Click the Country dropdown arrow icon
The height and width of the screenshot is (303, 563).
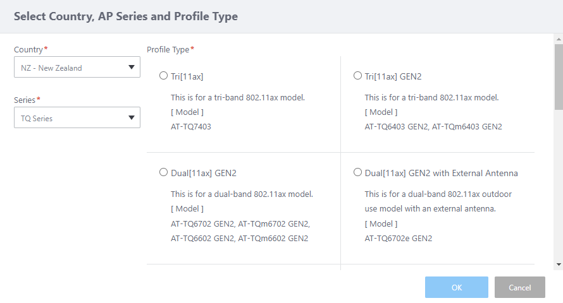tap(132, 67)
